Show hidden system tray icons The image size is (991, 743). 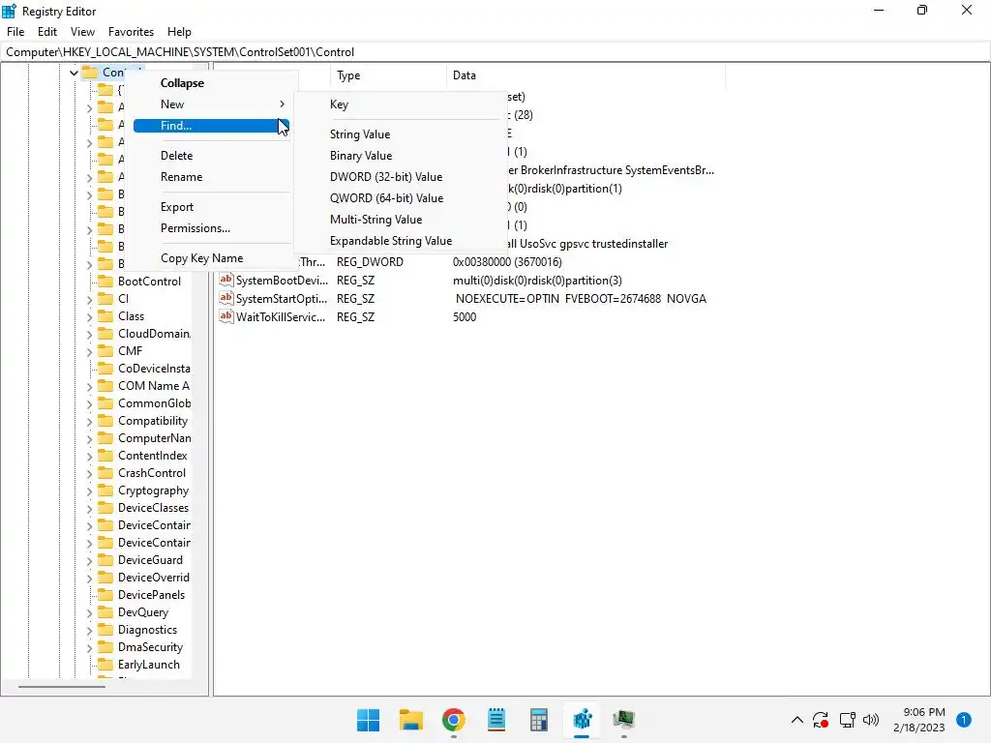pos(797,720)
